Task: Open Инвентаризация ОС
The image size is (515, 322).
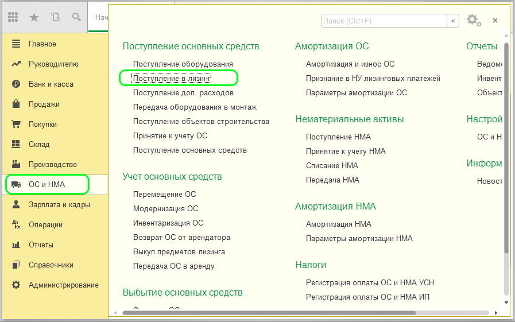Action: point(168,223)
